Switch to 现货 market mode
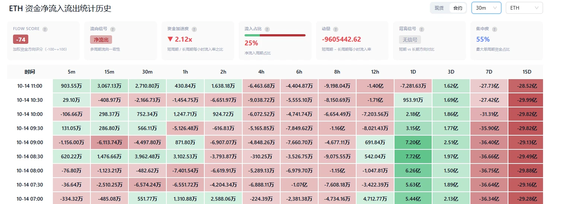 point(439,8)
